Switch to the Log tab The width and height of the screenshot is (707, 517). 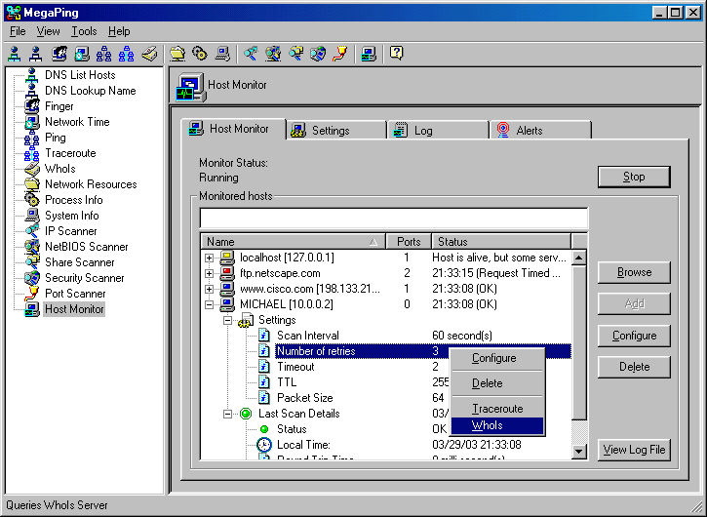click(439, 131)
